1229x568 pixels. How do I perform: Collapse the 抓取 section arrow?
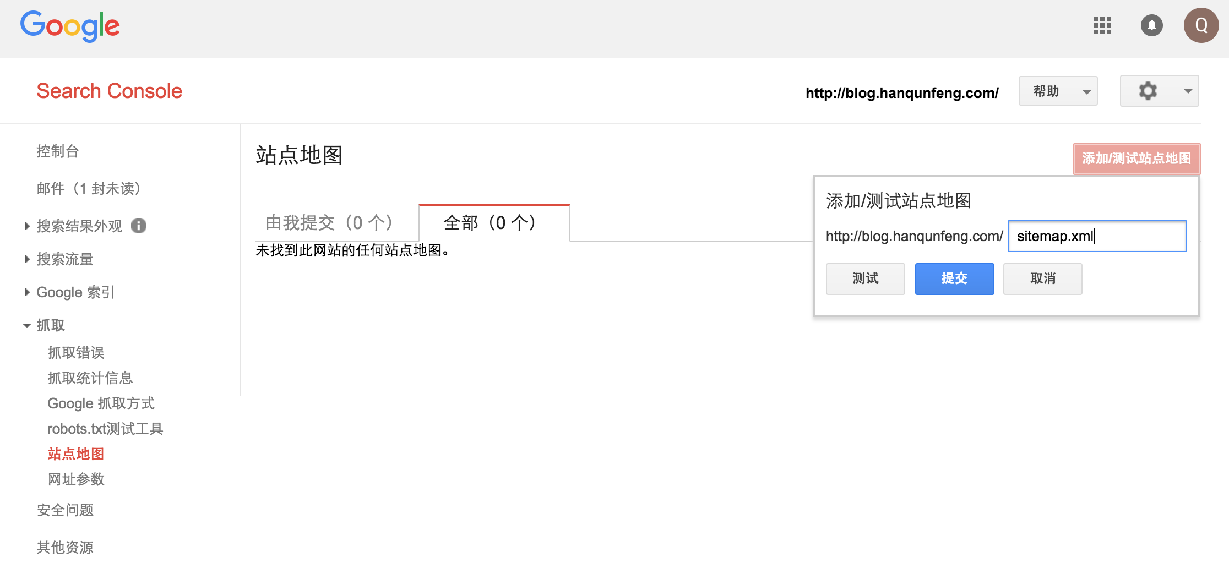[x=27, y=326]
